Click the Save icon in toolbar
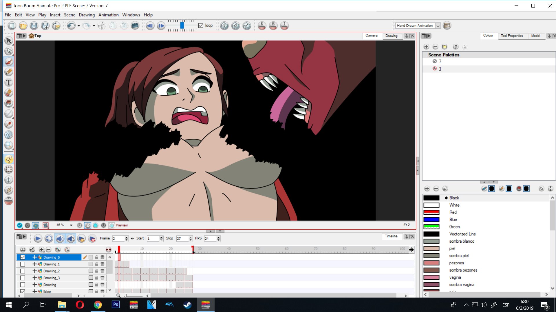This screenshot has width=556, height=312. click(34, 26)
